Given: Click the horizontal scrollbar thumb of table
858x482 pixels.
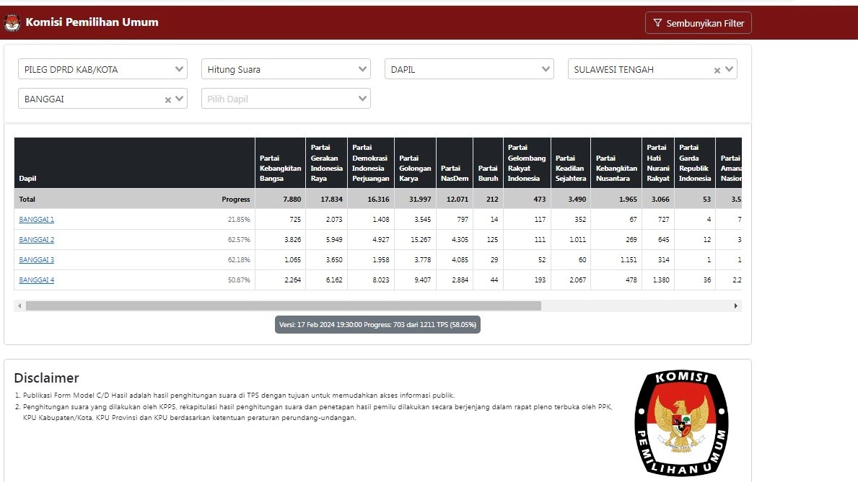Looking at the screenshot, I should pyautogui.click(x=283, y=306).
